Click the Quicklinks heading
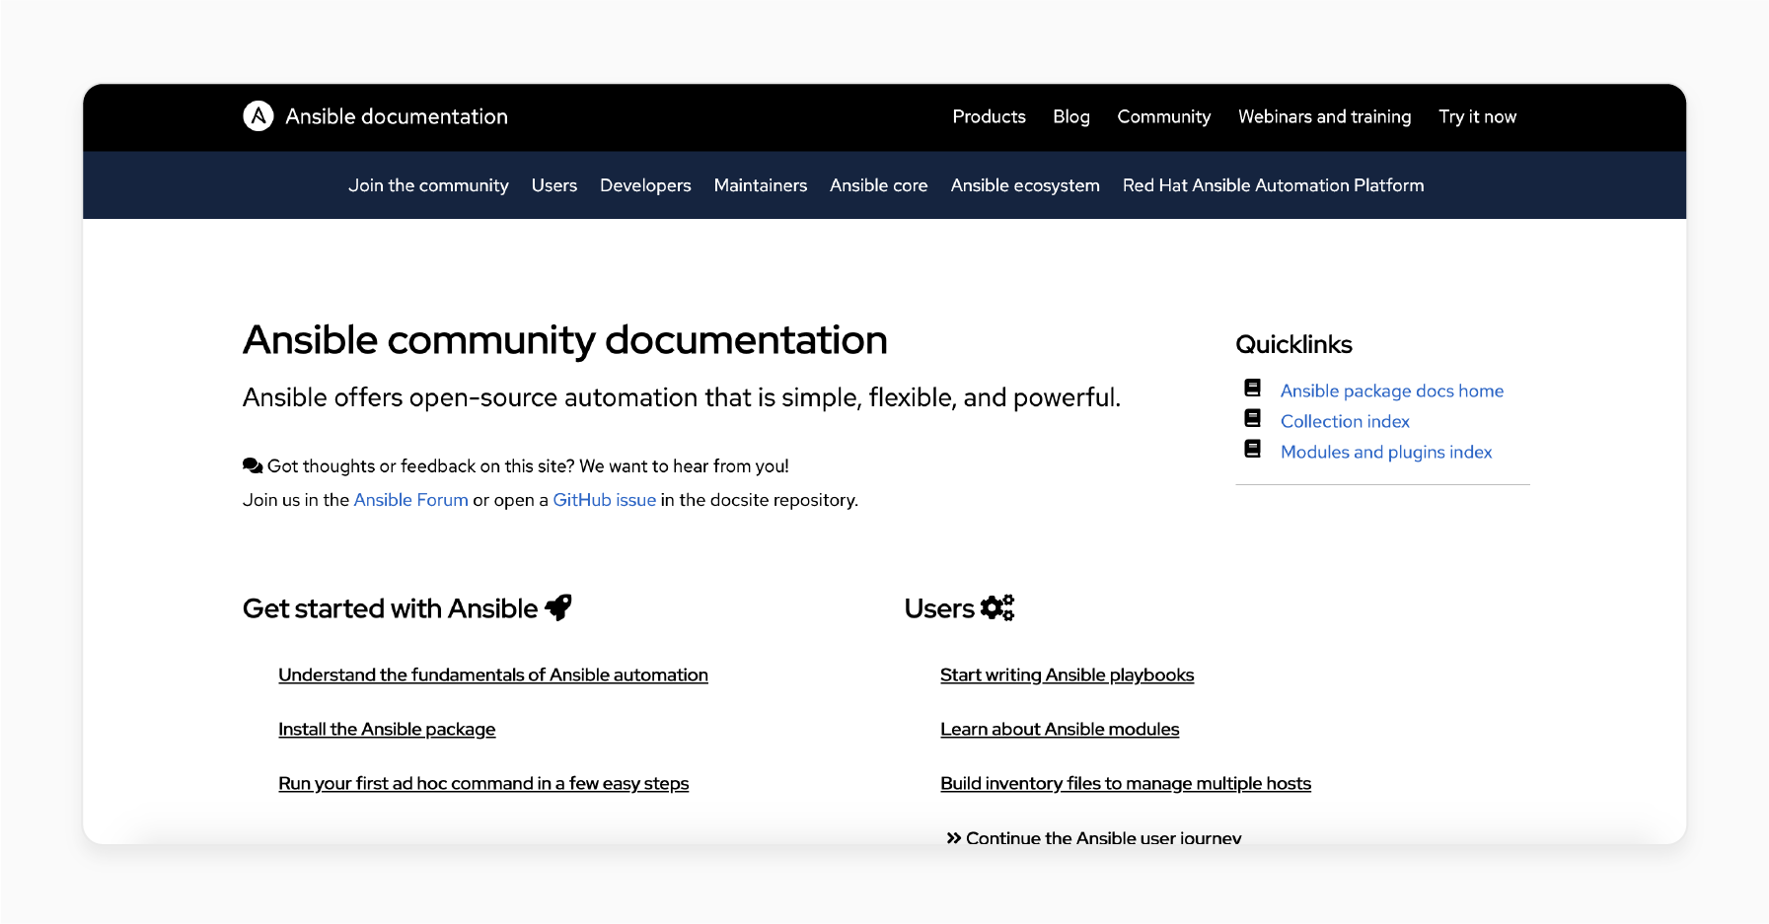The image size is (1769, 924). (1293, 344)
